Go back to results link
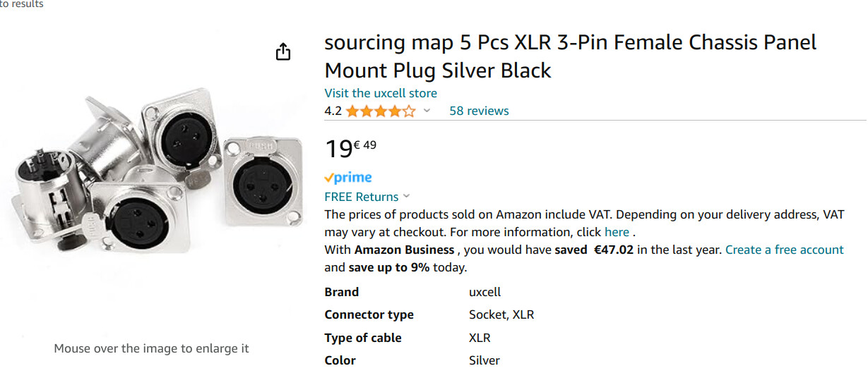The image size is (868, 373). point(22,4)
